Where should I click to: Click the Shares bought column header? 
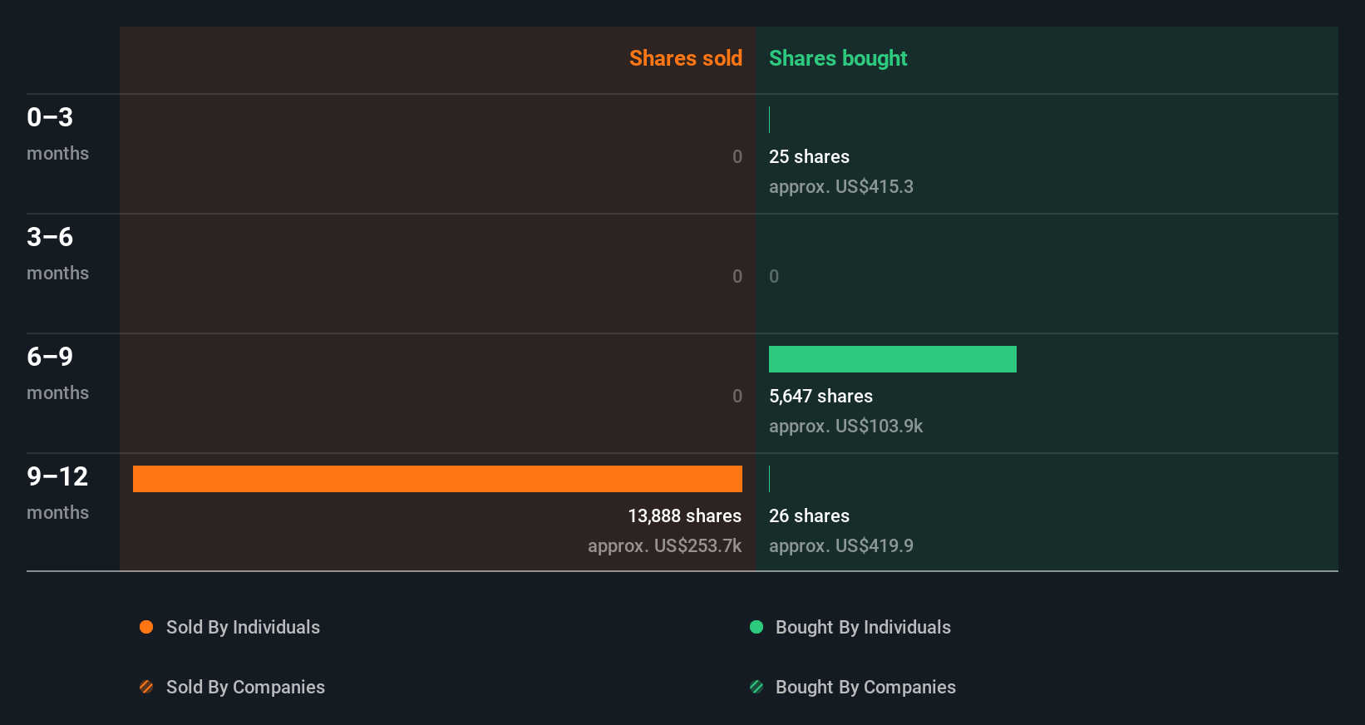click(838, 58)
